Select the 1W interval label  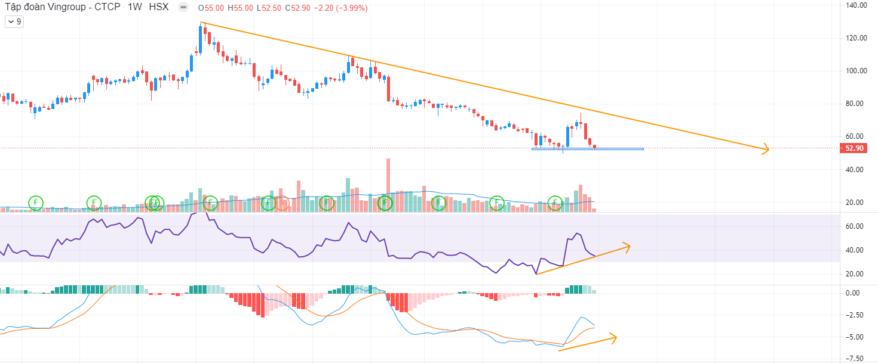(135, 8)
